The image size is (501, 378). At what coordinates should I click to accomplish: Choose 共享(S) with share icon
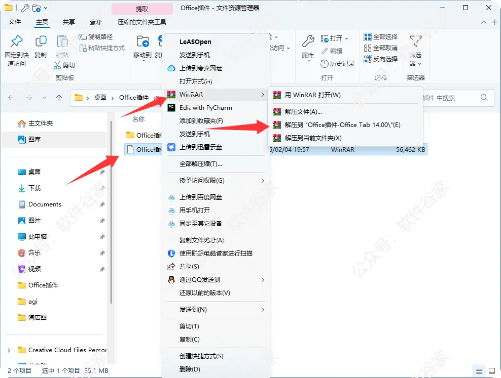(x=216, y=267)
